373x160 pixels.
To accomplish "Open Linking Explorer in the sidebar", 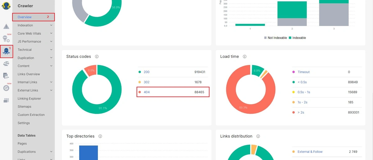I will (29, 98).
